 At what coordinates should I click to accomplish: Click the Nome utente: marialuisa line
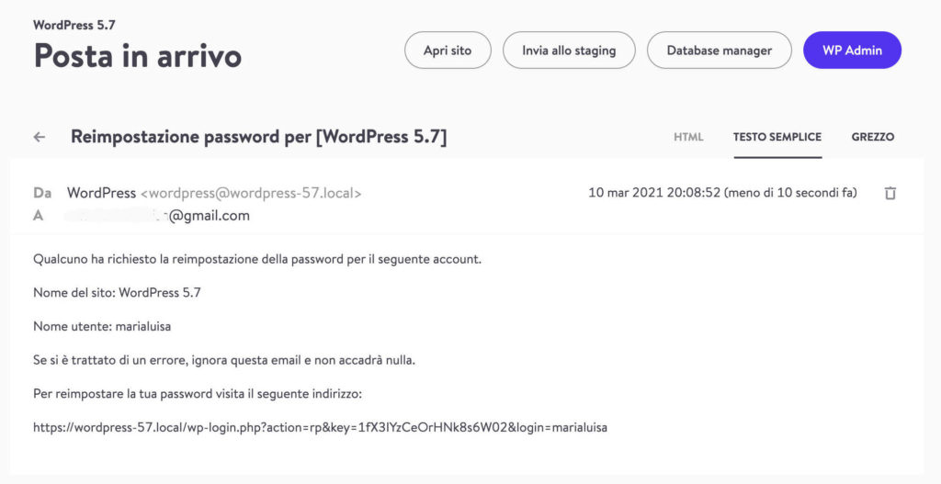tap(102, 326)
